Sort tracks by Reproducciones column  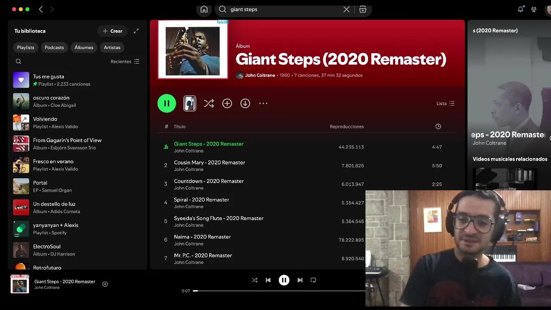click(347, 127)
